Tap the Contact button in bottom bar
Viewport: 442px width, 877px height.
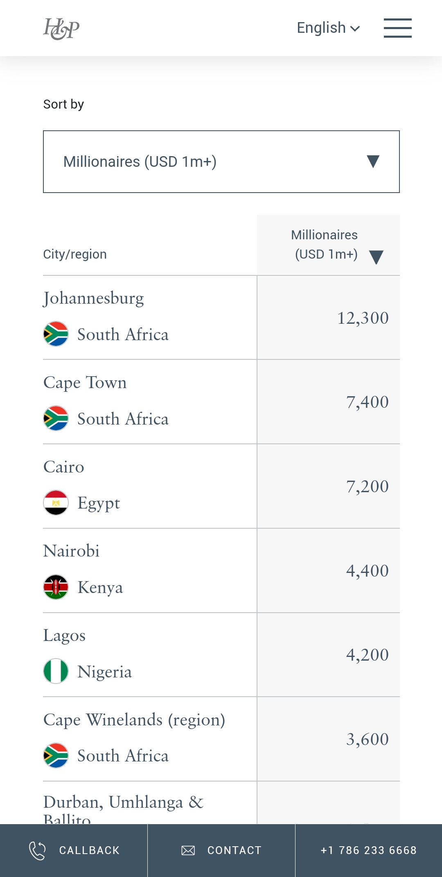click(221, 850)
